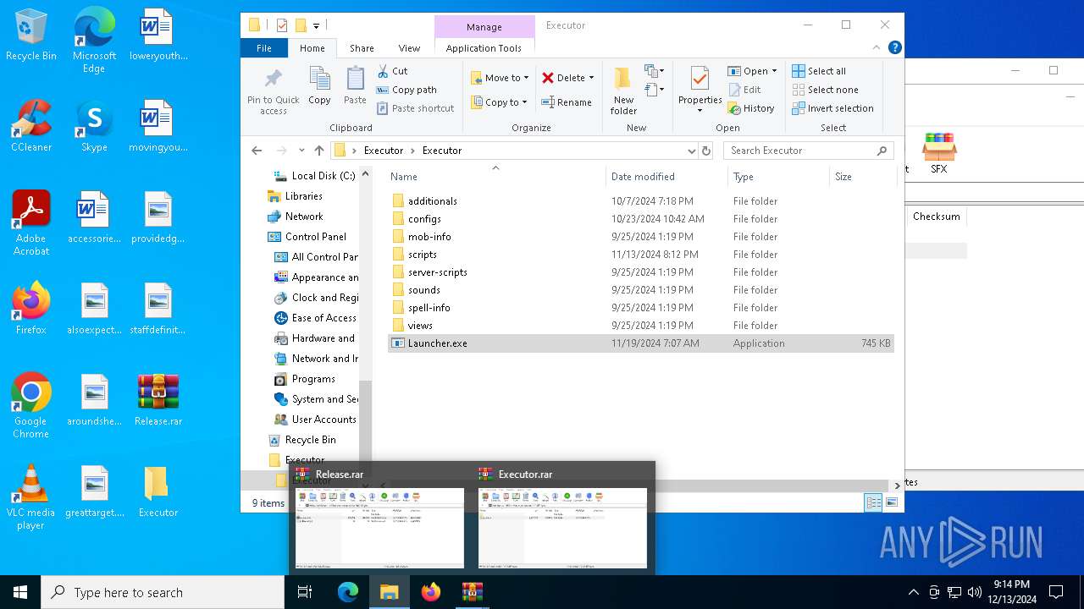Click the Search Executor field

click(x=807, y=151)
